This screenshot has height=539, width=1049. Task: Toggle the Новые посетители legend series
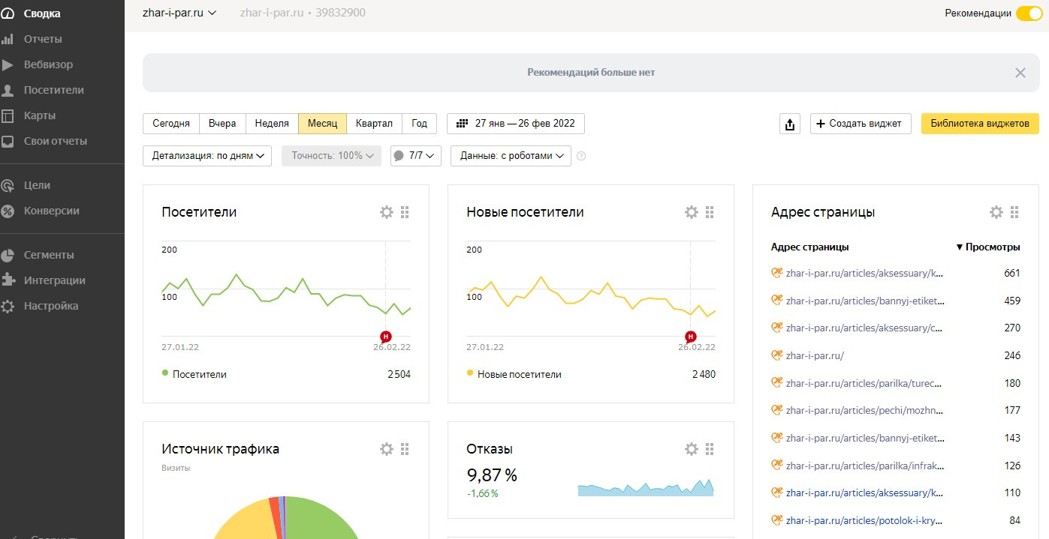click(x=514, y=374)
